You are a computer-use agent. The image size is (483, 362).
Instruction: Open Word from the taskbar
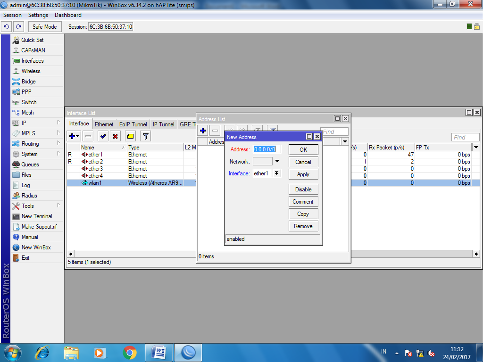pos(159,353)
